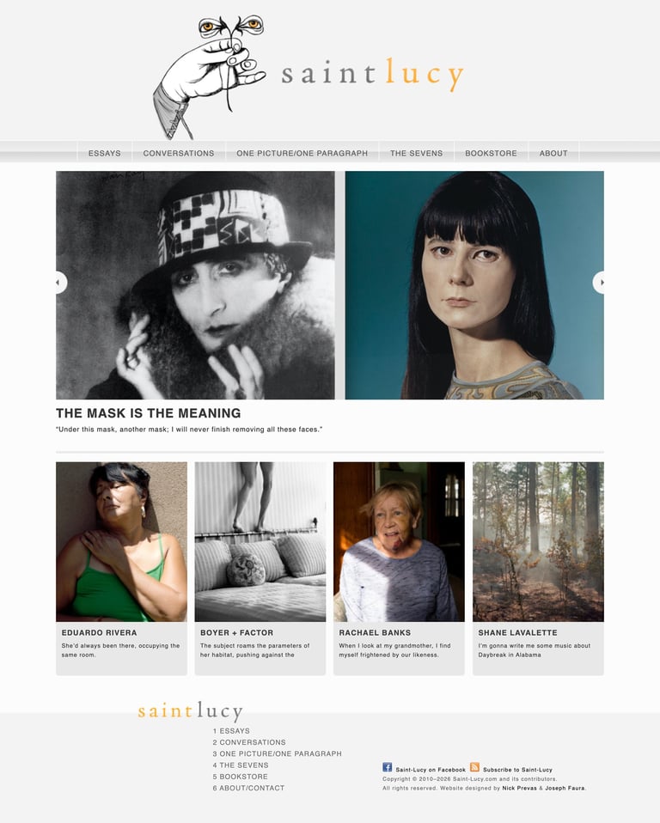Open the Essays menu item
Viewport: 660px width, 823px height.
pyautogui.click(x=105, y=153)
